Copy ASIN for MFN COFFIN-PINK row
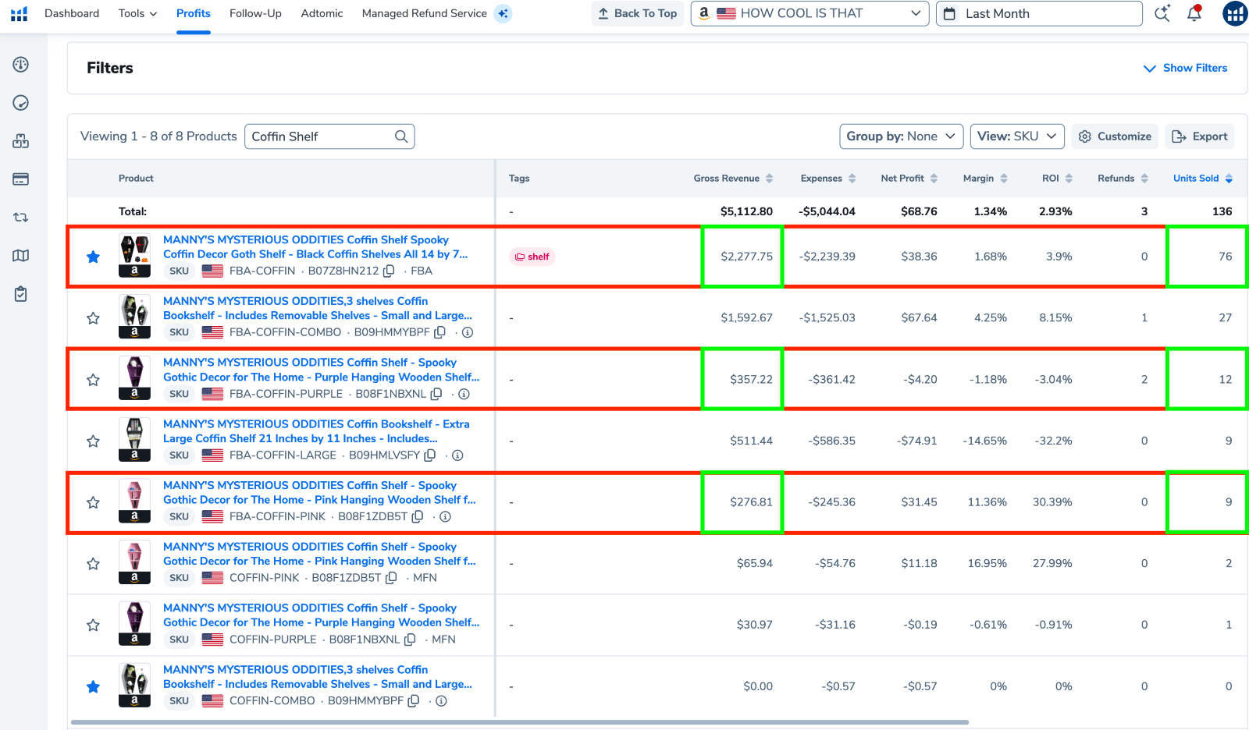 (x=392, y=578)
